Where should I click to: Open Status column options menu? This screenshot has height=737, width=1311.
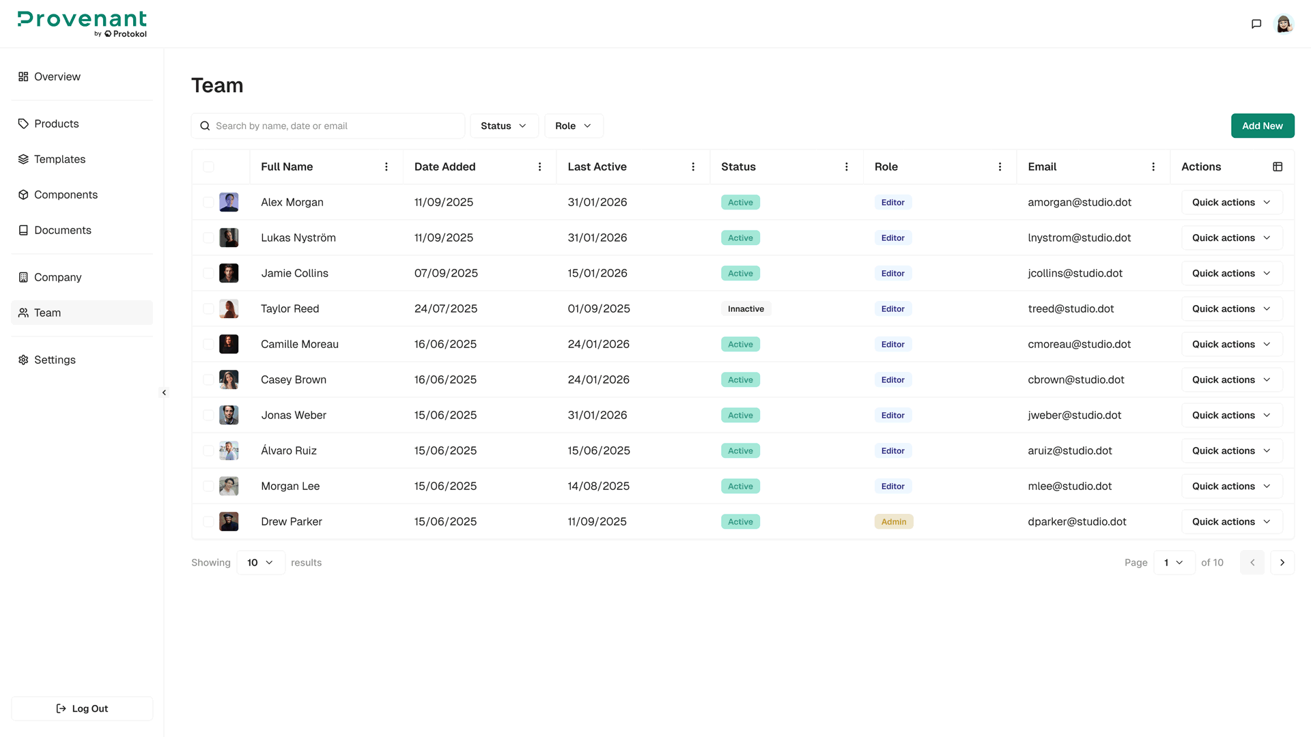pyautogui.click(x=847, y=167)
